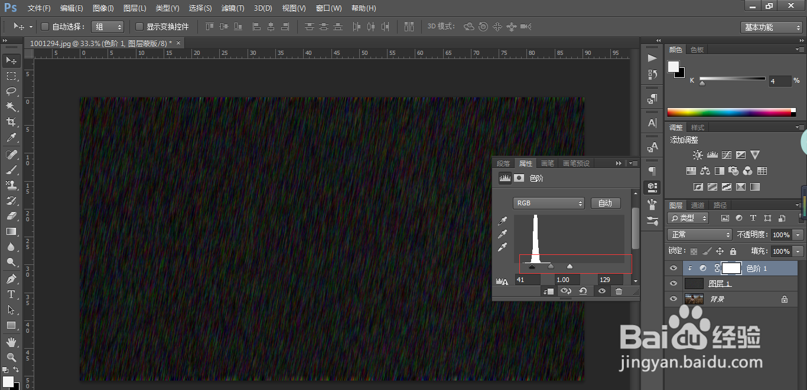This screenshot has width=807, height=390.
Task: Switch to the 通道 tab
Action: (x=698, y=205)
